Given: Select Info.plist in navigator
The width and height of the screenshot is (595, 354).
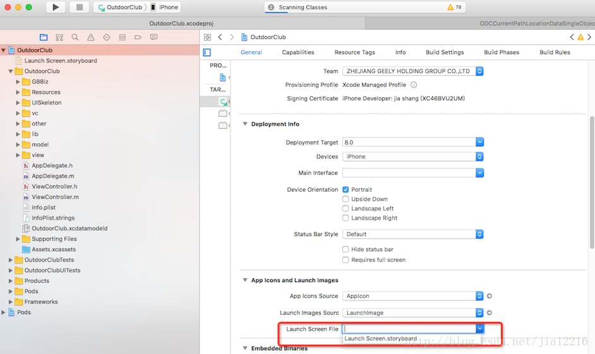Looking at the screenshot, I should (x=43, y=208).
